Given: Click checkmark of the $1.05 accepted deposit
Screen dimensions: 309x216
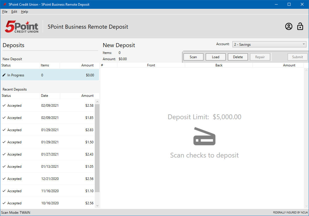Looking at the screenshot, I should click(4, 167).
